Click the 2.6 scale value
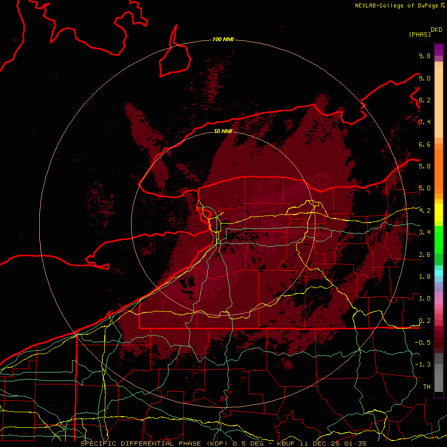The height and width of the screenshot is (447, 447). click(425, 255)
